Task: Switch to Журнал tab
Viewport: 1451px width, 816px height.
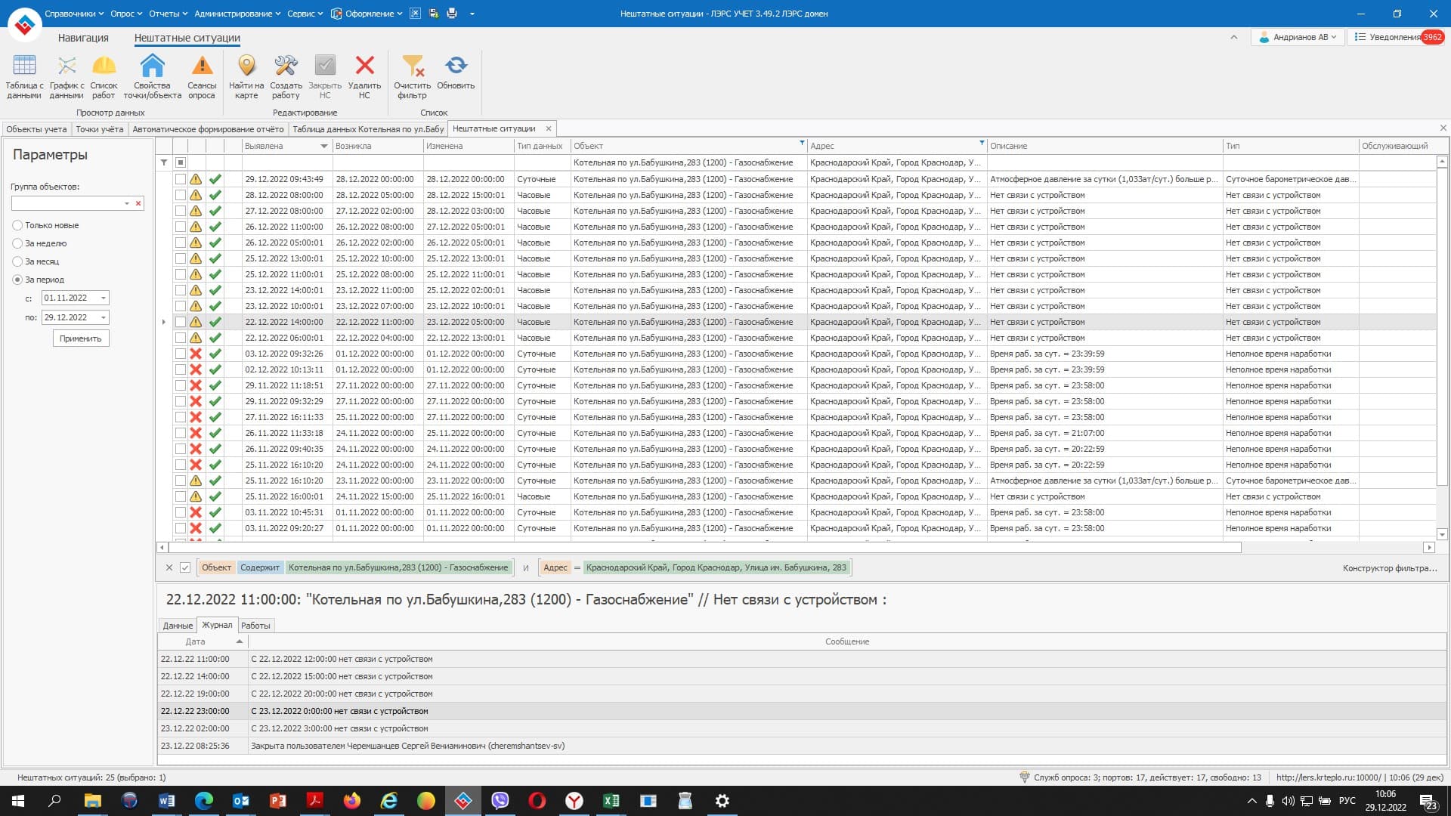Action: [217, 625]
